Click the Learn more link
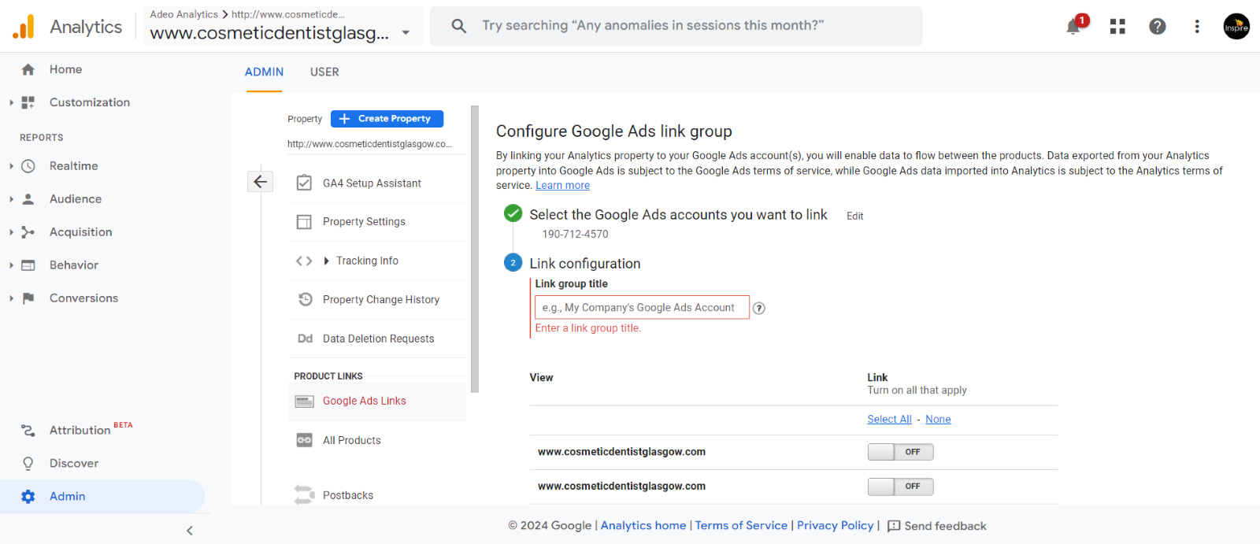 click(562, 186)
